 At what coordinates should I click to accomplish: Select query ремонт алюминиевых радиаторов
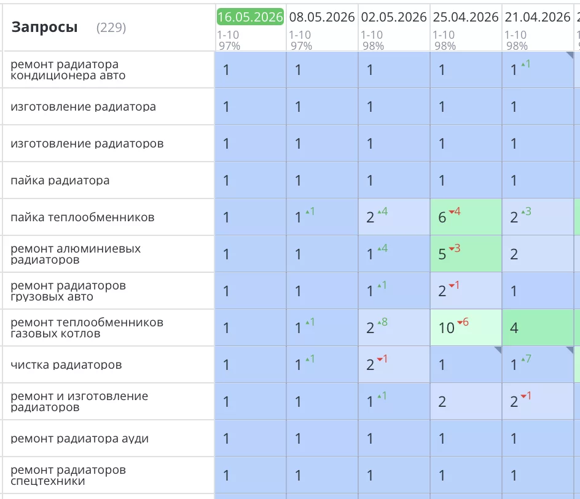click(76, 254)
